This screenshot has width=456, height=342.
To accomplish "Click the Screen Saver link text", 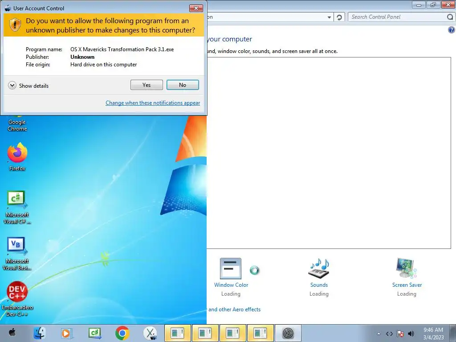I will click(x=407, y=285).
